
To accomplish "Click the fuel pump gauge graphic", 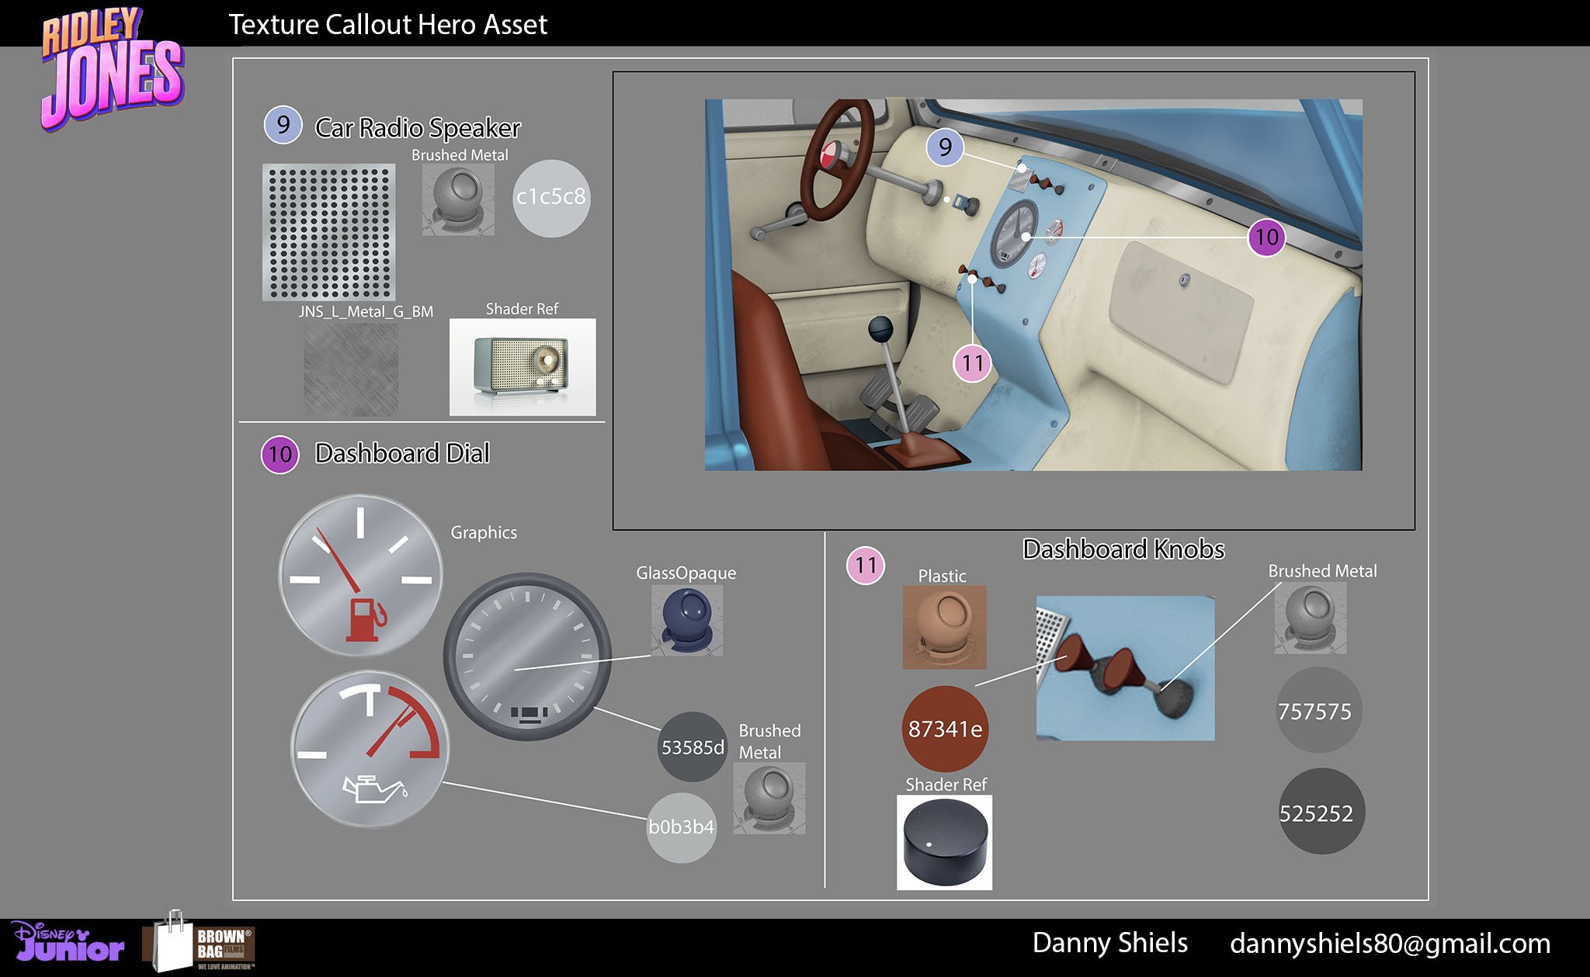I will tap(360, 575).
